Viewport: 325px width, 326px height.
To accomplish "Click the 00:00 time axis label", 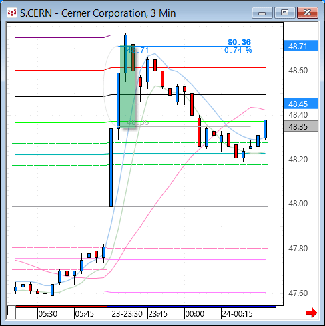I will pyautogui.click(x=195, y=314).
